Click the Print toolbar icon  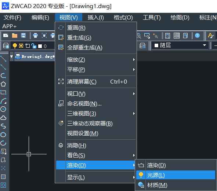[35, 36]
